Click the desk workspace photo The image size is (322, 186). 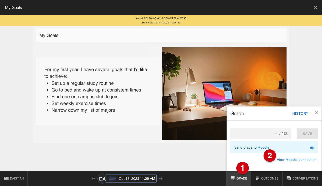tap(224, 94)
